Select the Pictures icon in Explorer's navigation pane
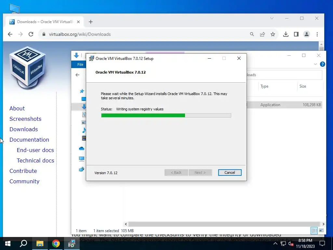The width and height of the screenshot is (333, 250). coord(84,122)
